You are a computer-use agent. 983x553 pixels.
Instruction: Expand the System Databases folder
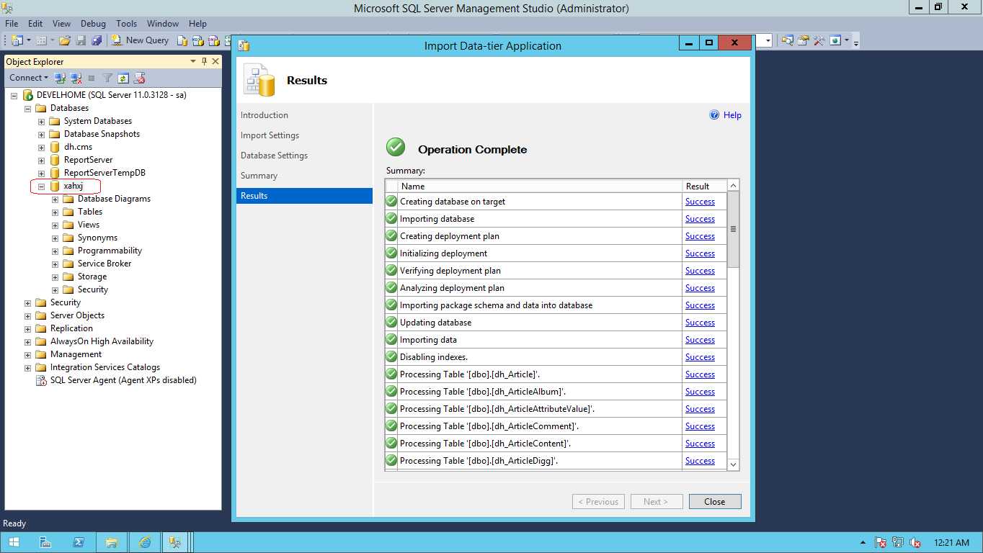click(41, 121)
